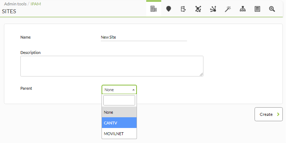This screenshot has height=143, width=286.
Task: Click the magnifying glass search icon
Action: tap(272, 9)
